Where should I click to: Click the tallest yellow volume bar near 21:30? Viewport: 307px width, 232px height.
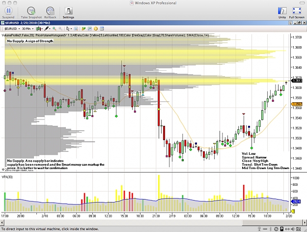159,193
